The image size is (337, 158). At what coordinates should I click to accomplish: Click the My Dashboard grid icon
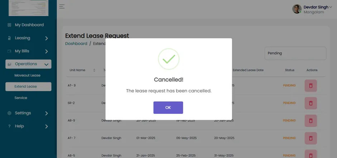pyautogui.click(x=9, y=25)
